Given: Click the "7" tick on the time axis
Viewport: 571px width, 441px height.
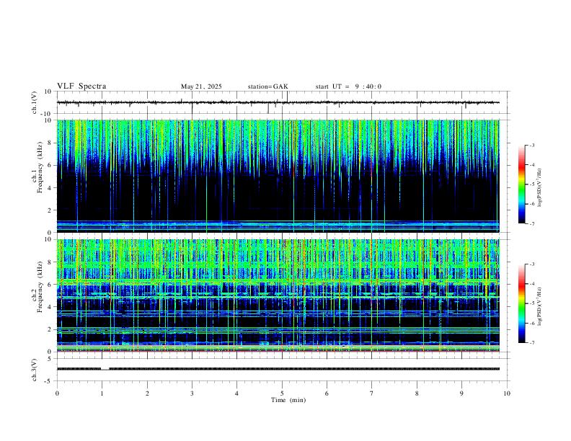Looking at the screenshot, I should [372, 393].
